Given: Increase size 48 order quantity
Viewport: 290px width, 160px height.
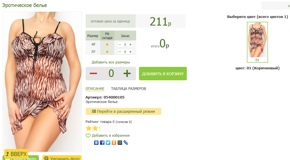Looking at the screenshot, I should point(130,44).
